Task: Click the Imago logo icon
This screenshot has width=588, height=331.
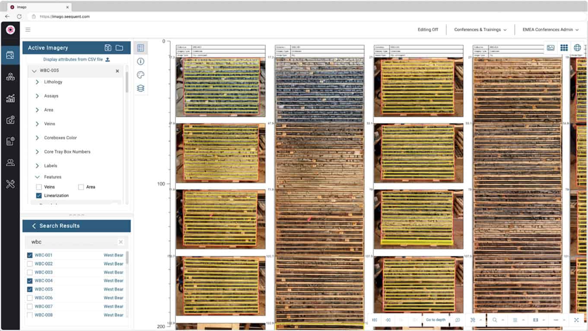Action: pos(10,30)
